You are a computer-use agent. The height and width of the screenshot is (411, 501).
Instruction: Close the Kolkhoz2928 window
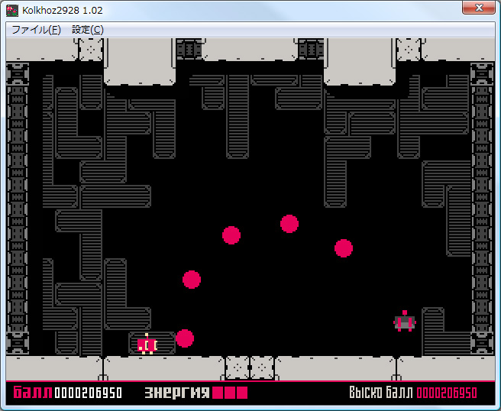479,8
